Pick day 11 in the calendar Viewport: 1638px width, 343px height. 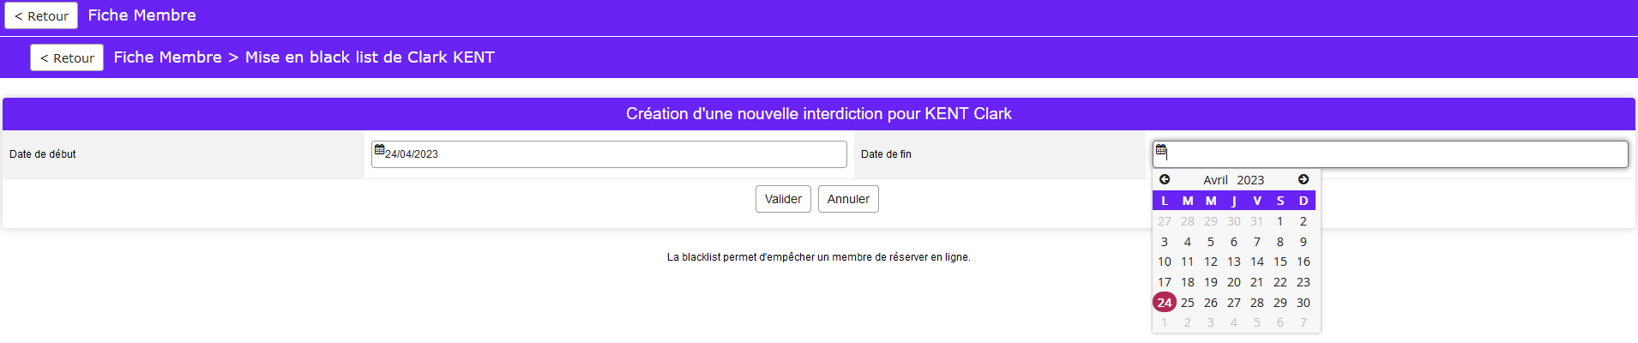point(1188,262)
